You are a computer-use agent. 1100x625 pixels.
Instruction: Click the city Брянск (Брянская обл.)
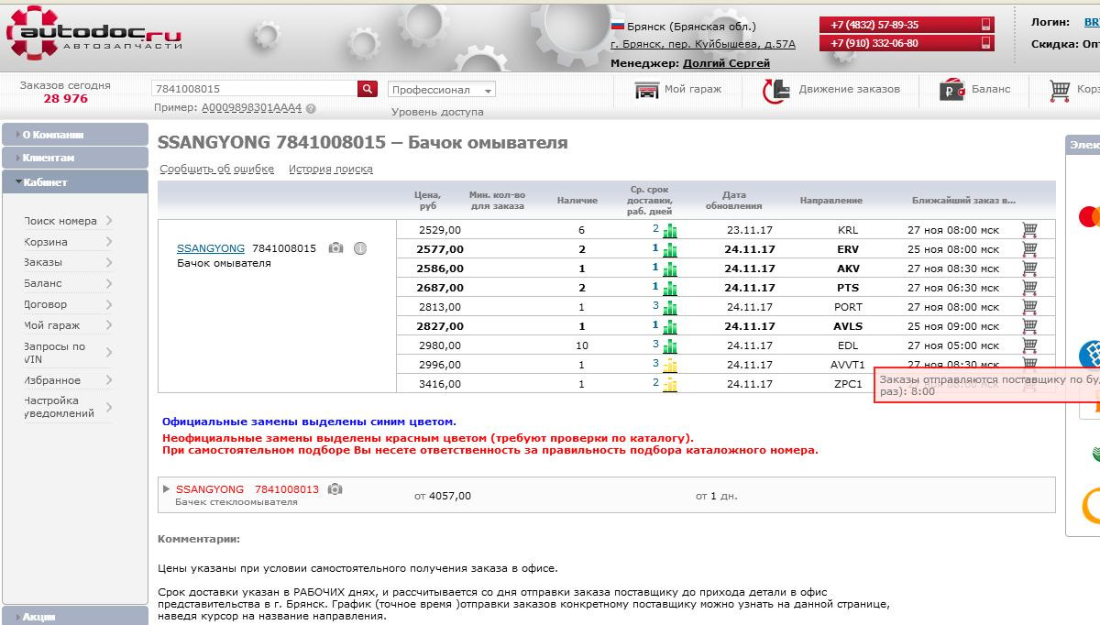click(691, 26)
